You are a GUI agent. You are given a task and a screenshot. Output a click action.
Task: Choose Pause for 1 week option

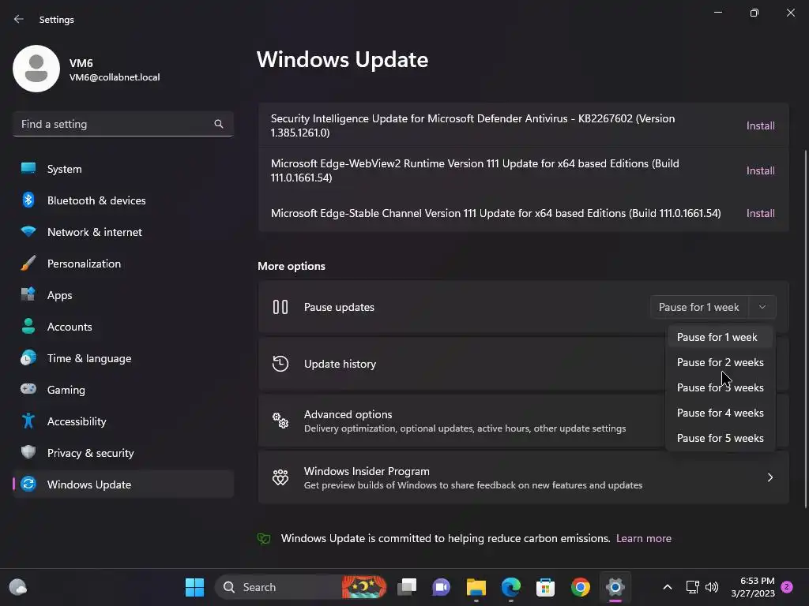(x=721, y=337)
